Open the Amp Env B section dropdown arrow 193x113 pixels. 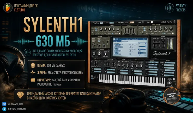click(x=136, y=25)
